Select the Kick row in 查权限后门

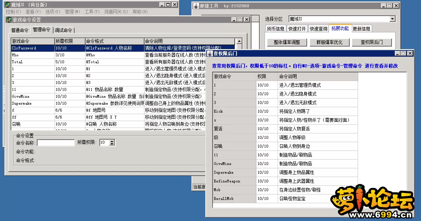click(x=285, y=111)
